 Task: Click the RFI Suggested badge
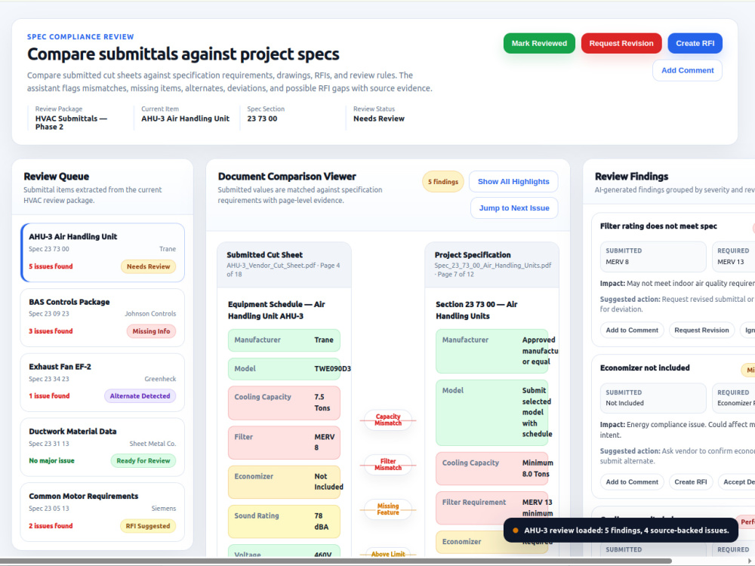click(148, 525)
